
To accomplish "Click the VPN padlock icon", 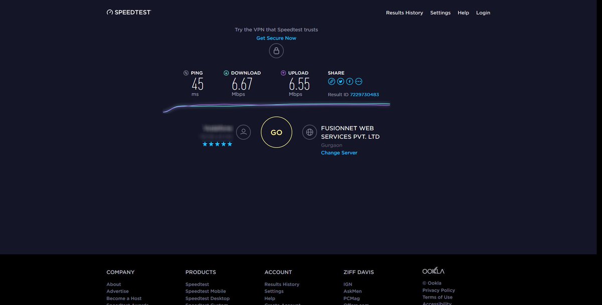I will [x=276, y=50].
